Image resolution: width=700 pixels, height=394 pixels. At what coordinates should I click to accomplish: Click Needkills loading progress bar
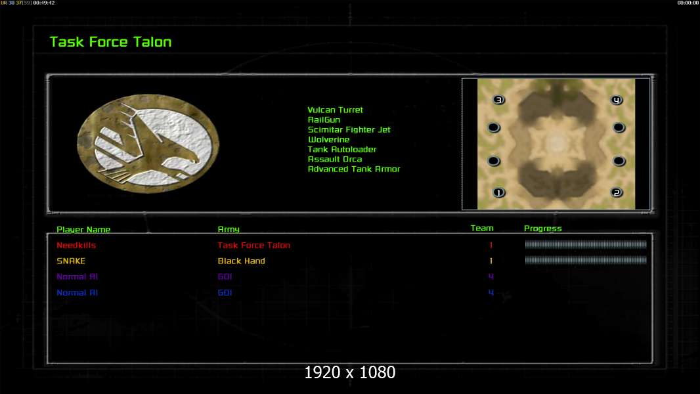[586, 244]
